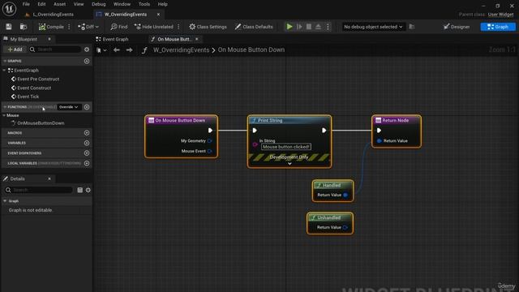The height and width of the screenshot is (292, 519).
Task: Add a new function via plus icon
Action: [x=87, y=107]
